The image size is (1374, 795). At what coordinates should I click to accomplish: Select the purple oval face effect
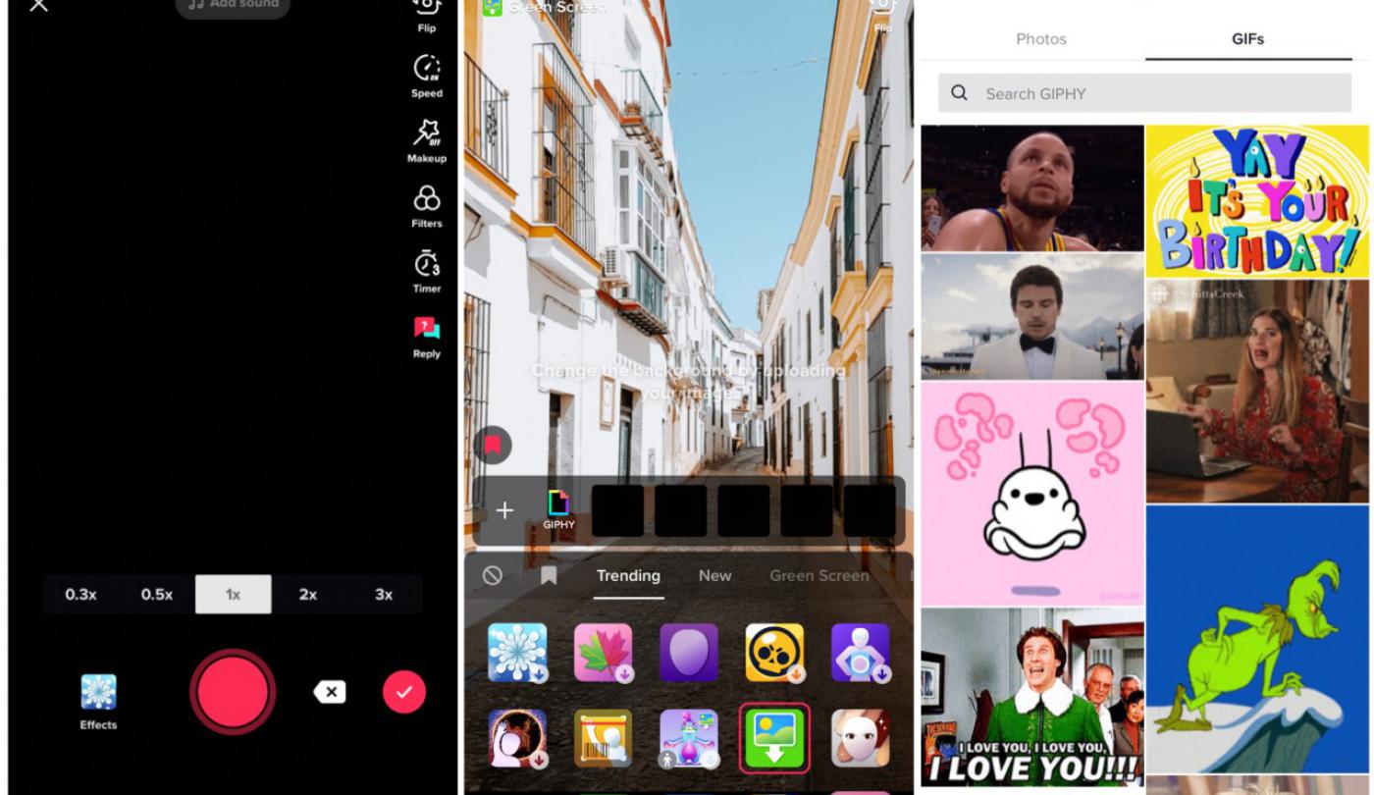689,653
